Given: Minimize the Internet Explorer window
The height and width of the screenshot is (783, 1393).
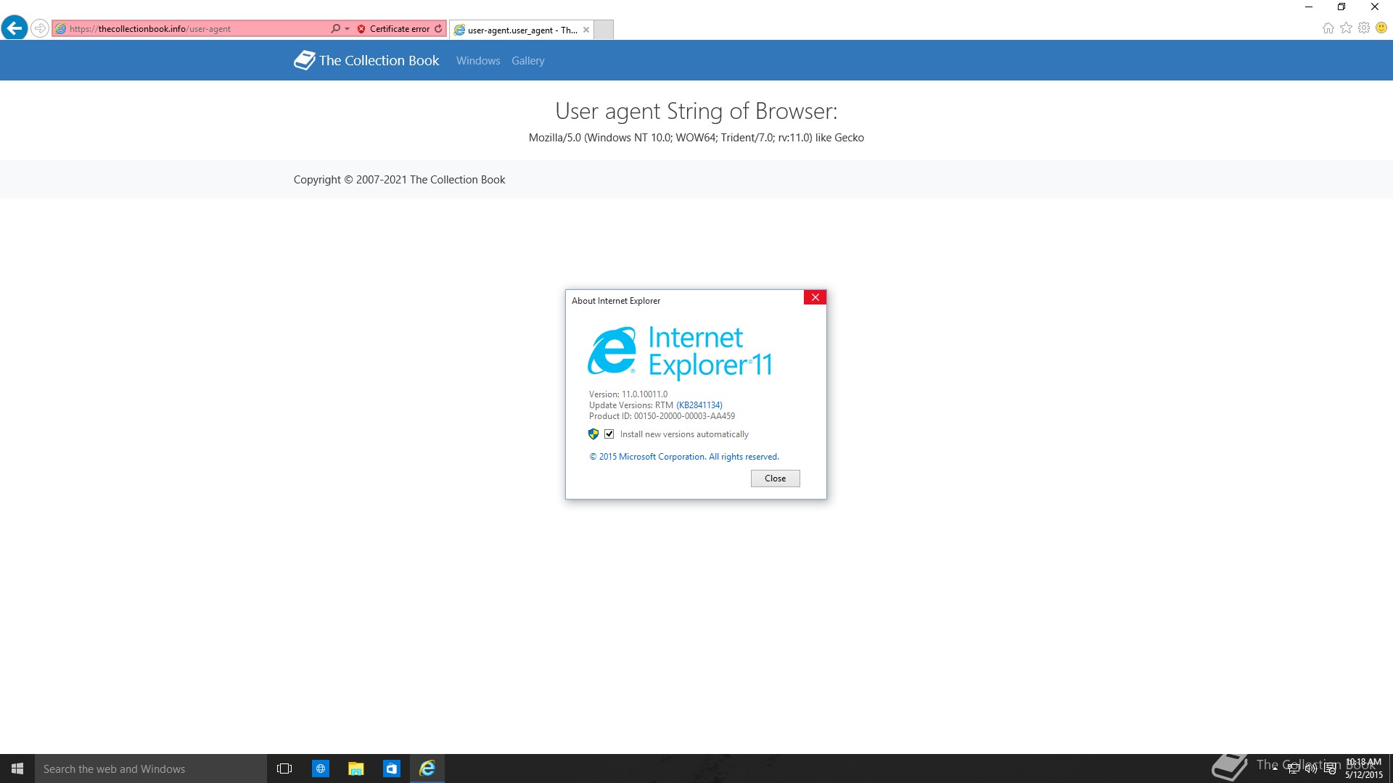Looking at the screenshot, I should [x=1309, y=7].
